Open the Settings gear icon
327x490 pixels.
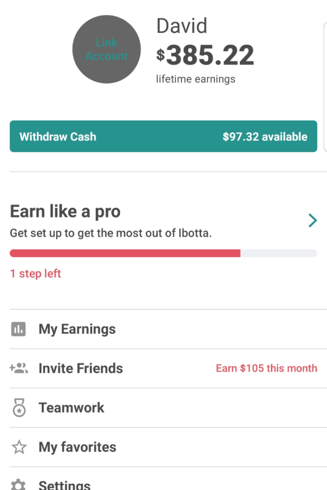(x=18, y=484)
